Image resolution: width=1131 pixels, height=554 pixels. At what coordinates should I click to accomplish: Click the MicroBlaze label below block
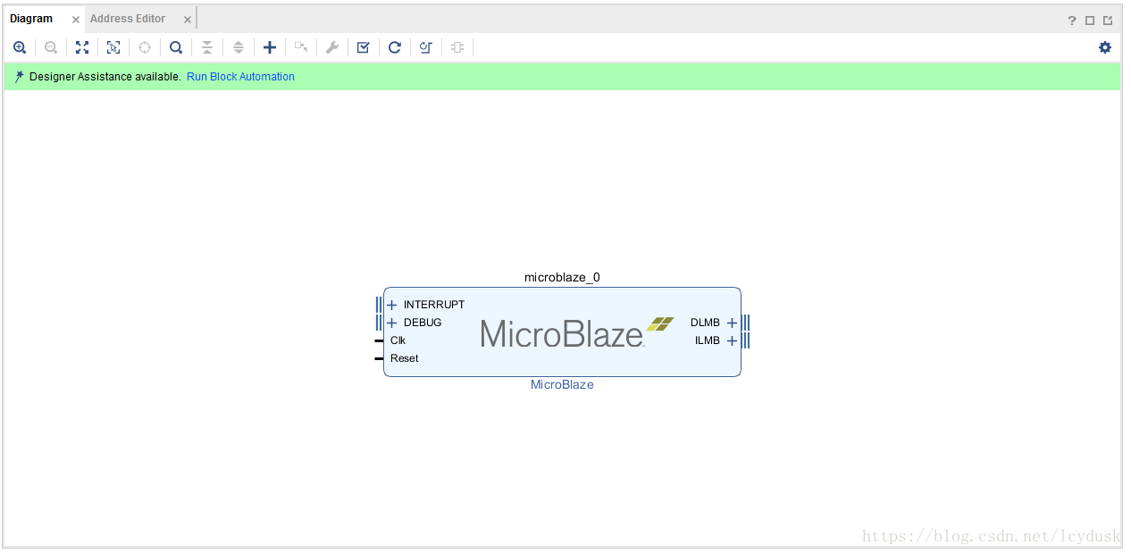click(562, 385)
